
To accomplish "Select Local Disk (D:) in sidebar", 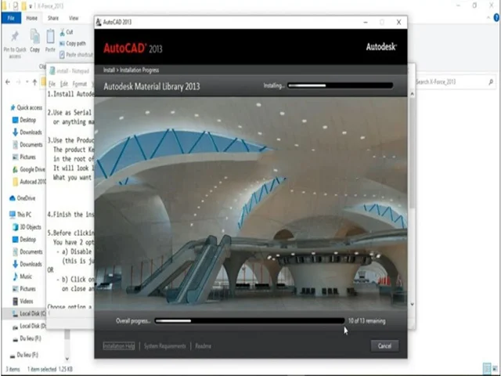I will coord(29,326).
